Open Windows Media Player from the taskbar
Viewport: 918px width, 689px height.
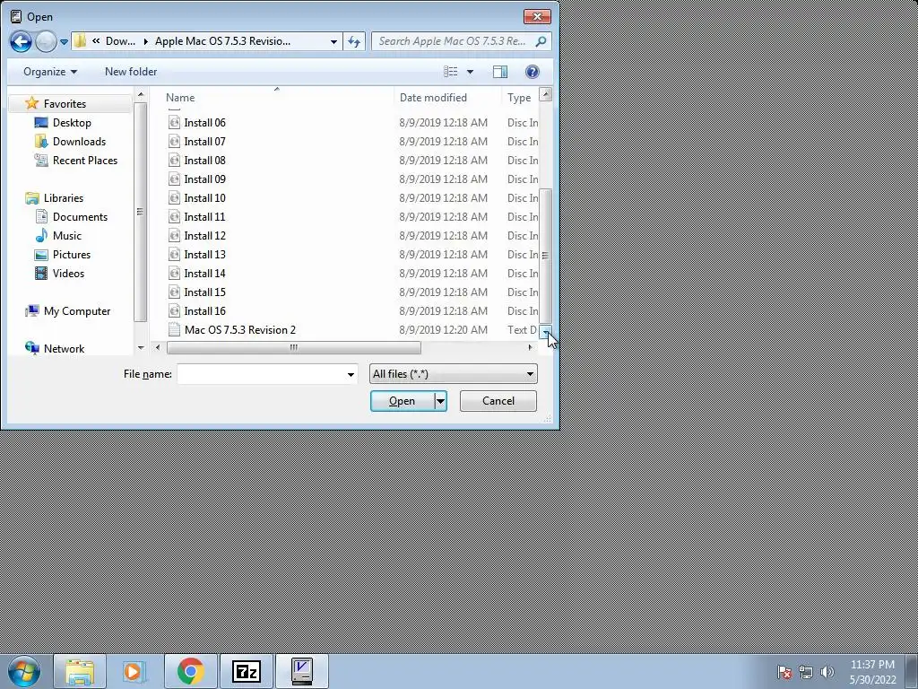134,671
